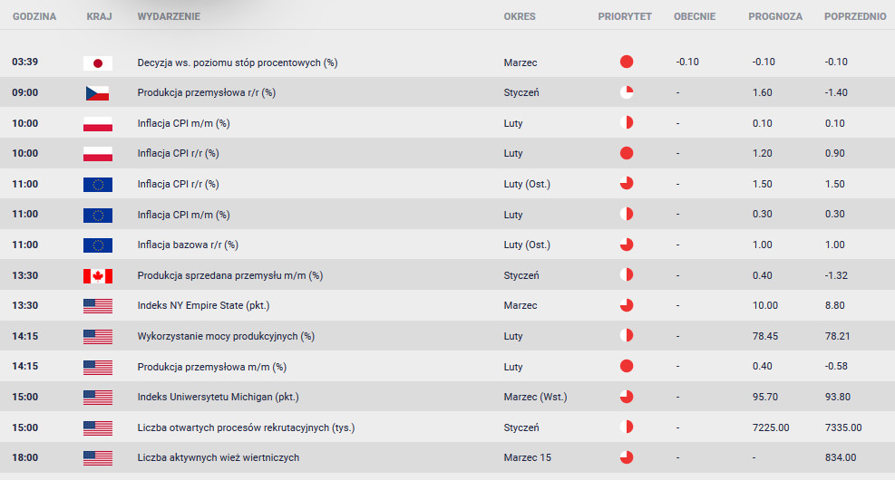Click the Canada flag icon
The width and height of the screenshot is (895, 480).
point(98,276)
